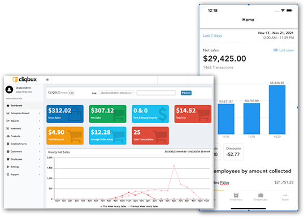This screenshot has width=304, height=217.
Task: Click the Employees people icon
Action: pos(8,159)
